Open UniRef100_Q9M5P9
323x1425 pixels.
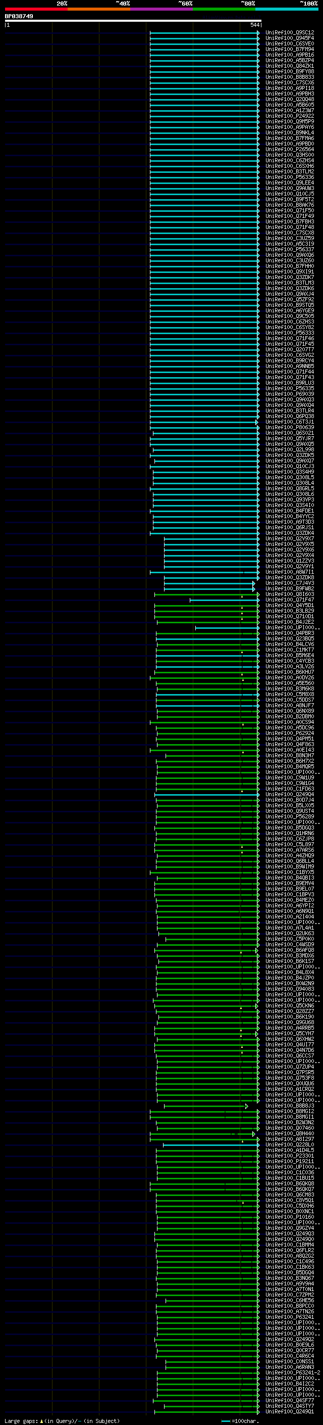(x=289, y=121)
